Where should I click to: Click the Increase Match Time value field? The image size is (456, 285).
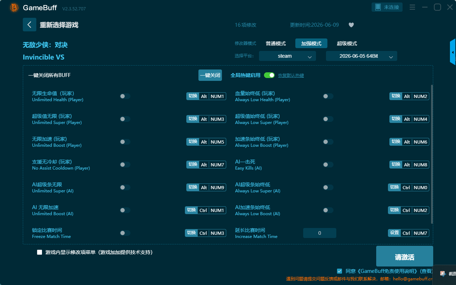[x=320, y=233]
